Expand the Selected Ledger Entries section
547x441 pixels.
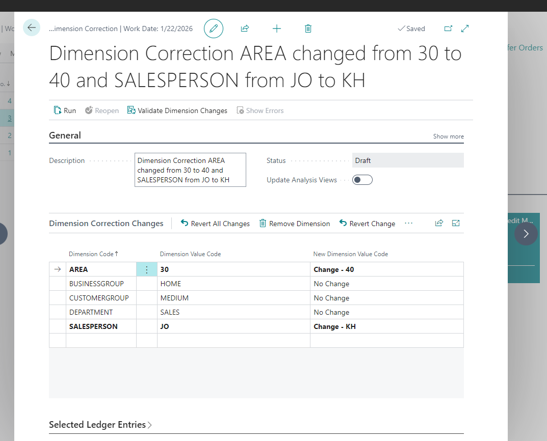coord(100,424)
